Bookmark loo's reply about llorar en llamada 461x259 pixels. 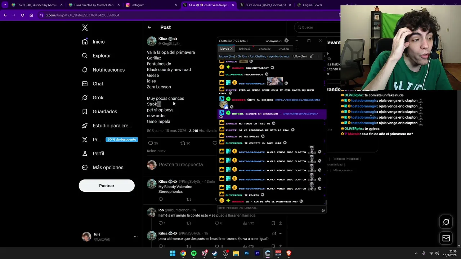coord(273,223)
